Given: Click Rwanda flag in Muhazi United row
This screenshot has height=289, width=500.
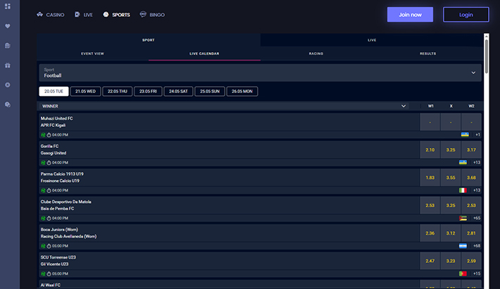Looking at the screenshot, I should (465, 135).
